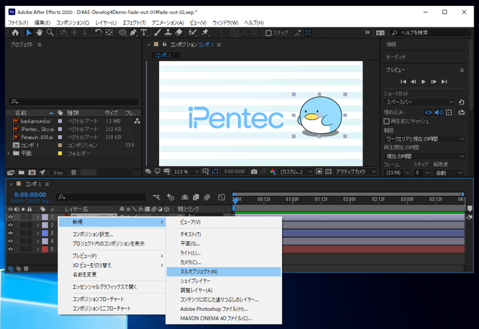Open the 12.5% magnification dropdown
Screen dimensions: 479x329
186,172
